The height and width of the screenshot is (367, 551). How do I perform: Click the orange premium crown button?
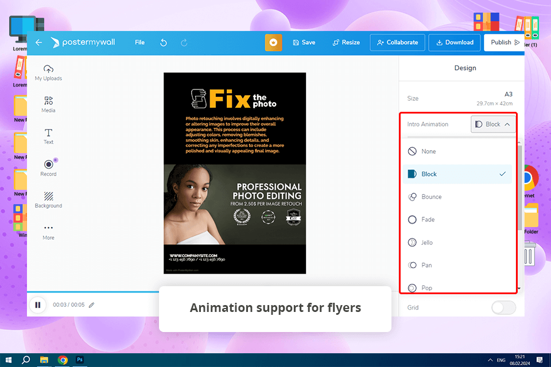point(273,42)
